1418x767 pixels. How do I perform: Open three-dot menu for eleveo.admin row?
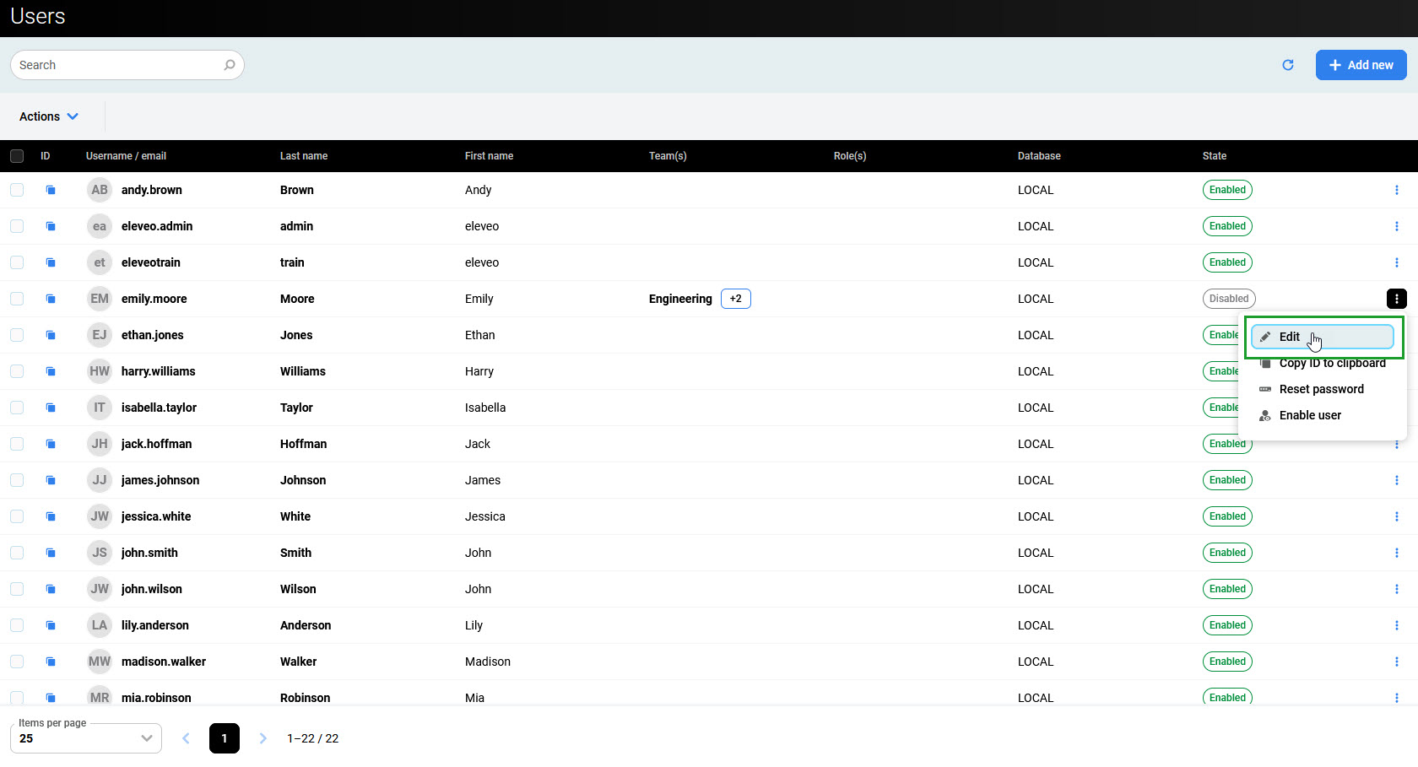[1396, 226]
